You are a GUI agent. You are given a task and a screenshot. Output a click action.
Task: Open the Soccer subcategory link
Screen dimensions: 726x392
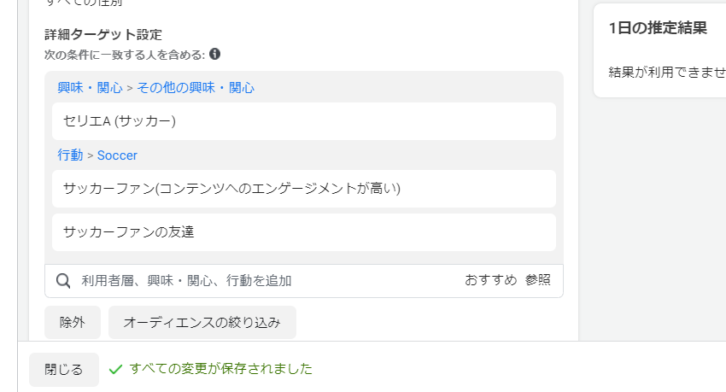117,155
